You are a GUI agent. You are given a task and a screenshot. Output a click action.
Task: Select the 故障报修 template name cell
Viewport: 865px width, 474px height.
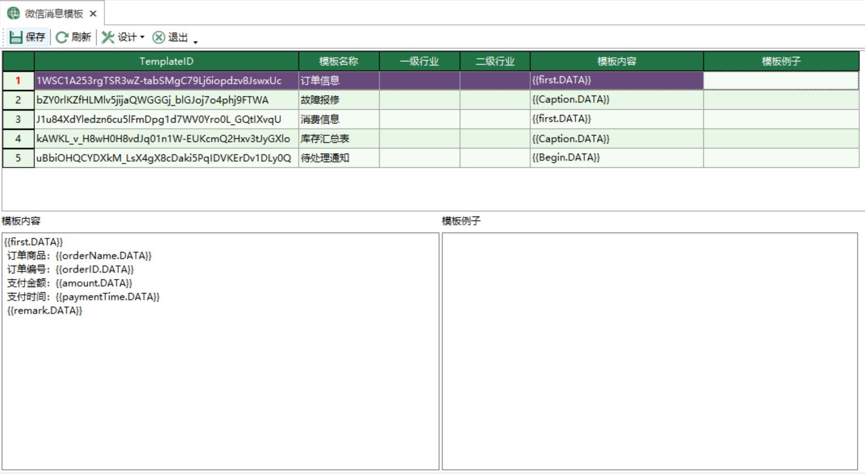click(x=339, y=100)
